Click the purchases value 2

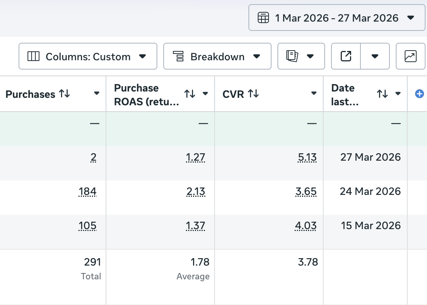click(93, 157)
